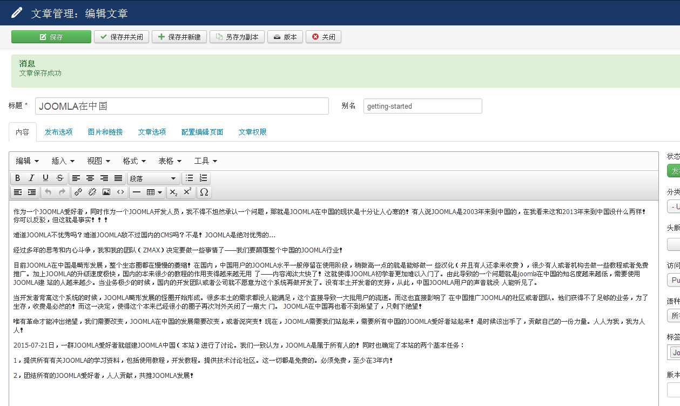Click the 文章保存成功 message text

[x=41, y=73]
